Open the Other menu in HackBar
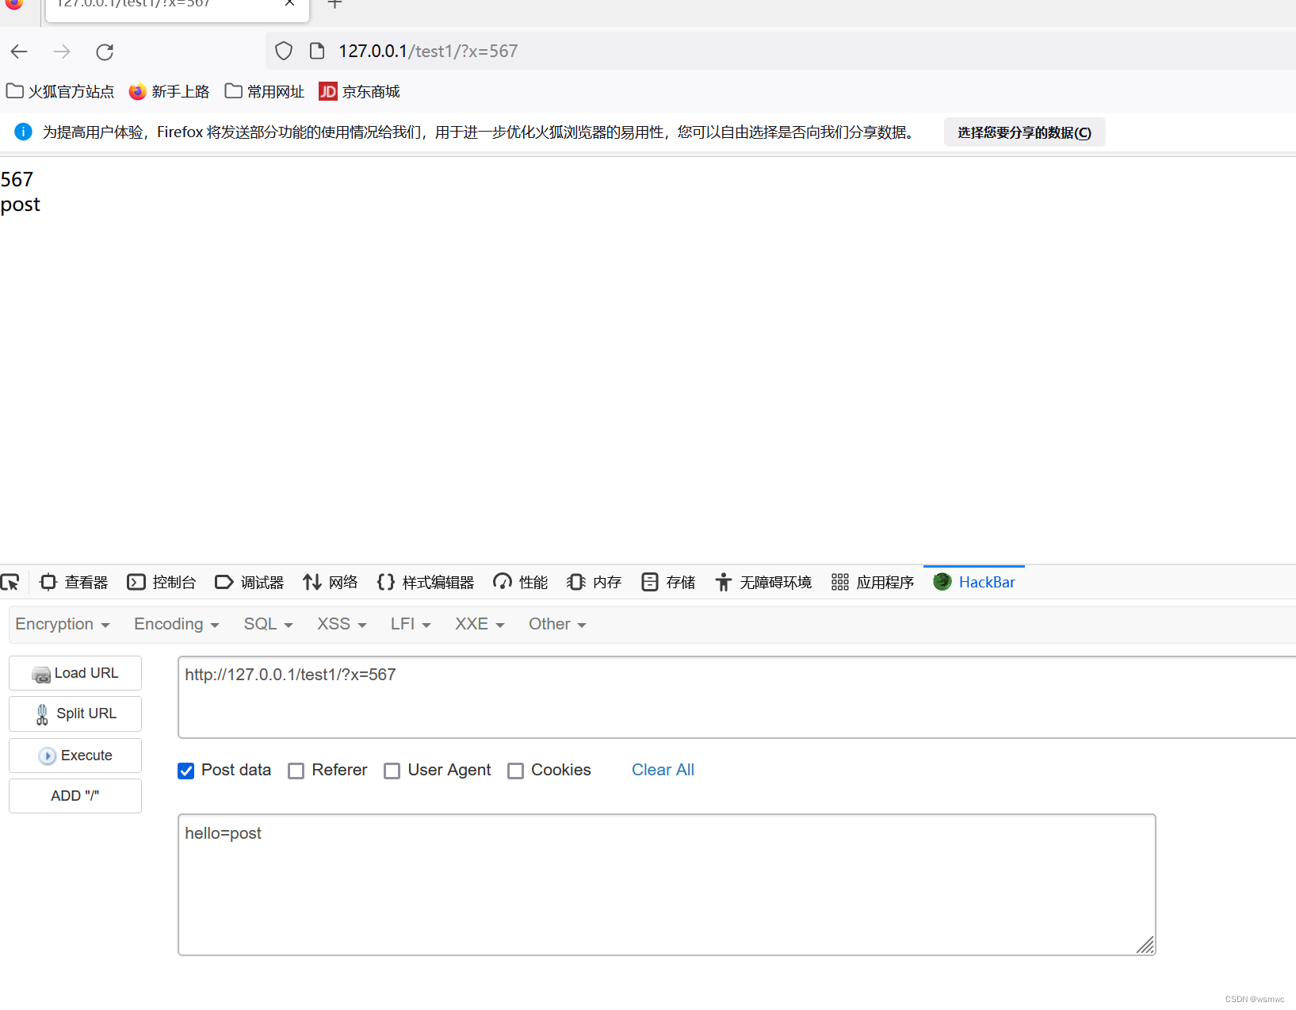 tap(556, 624)
